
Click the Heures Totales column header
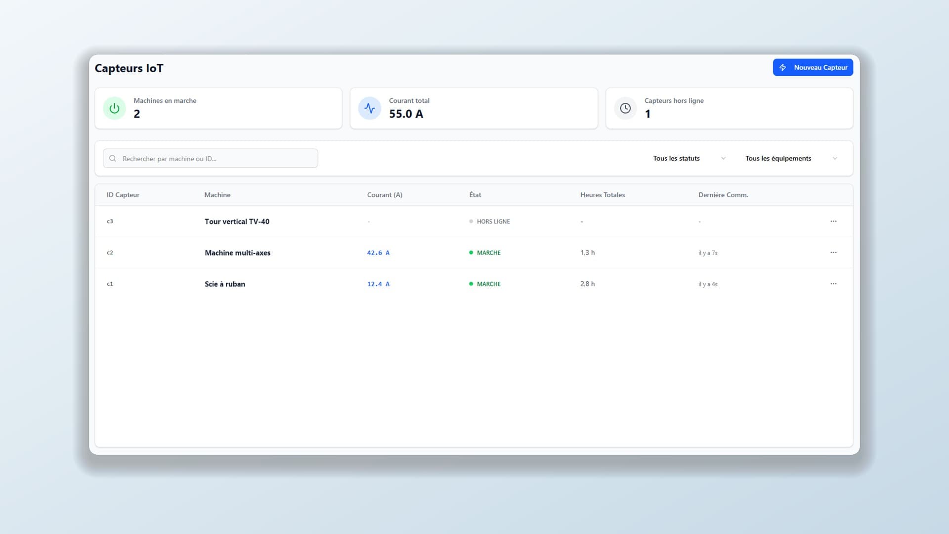603,195
